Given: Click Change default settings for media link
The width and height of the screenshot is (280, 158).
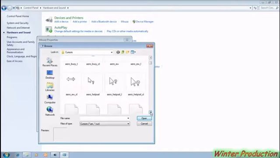Looking at the screenshot, I should 78,31.
